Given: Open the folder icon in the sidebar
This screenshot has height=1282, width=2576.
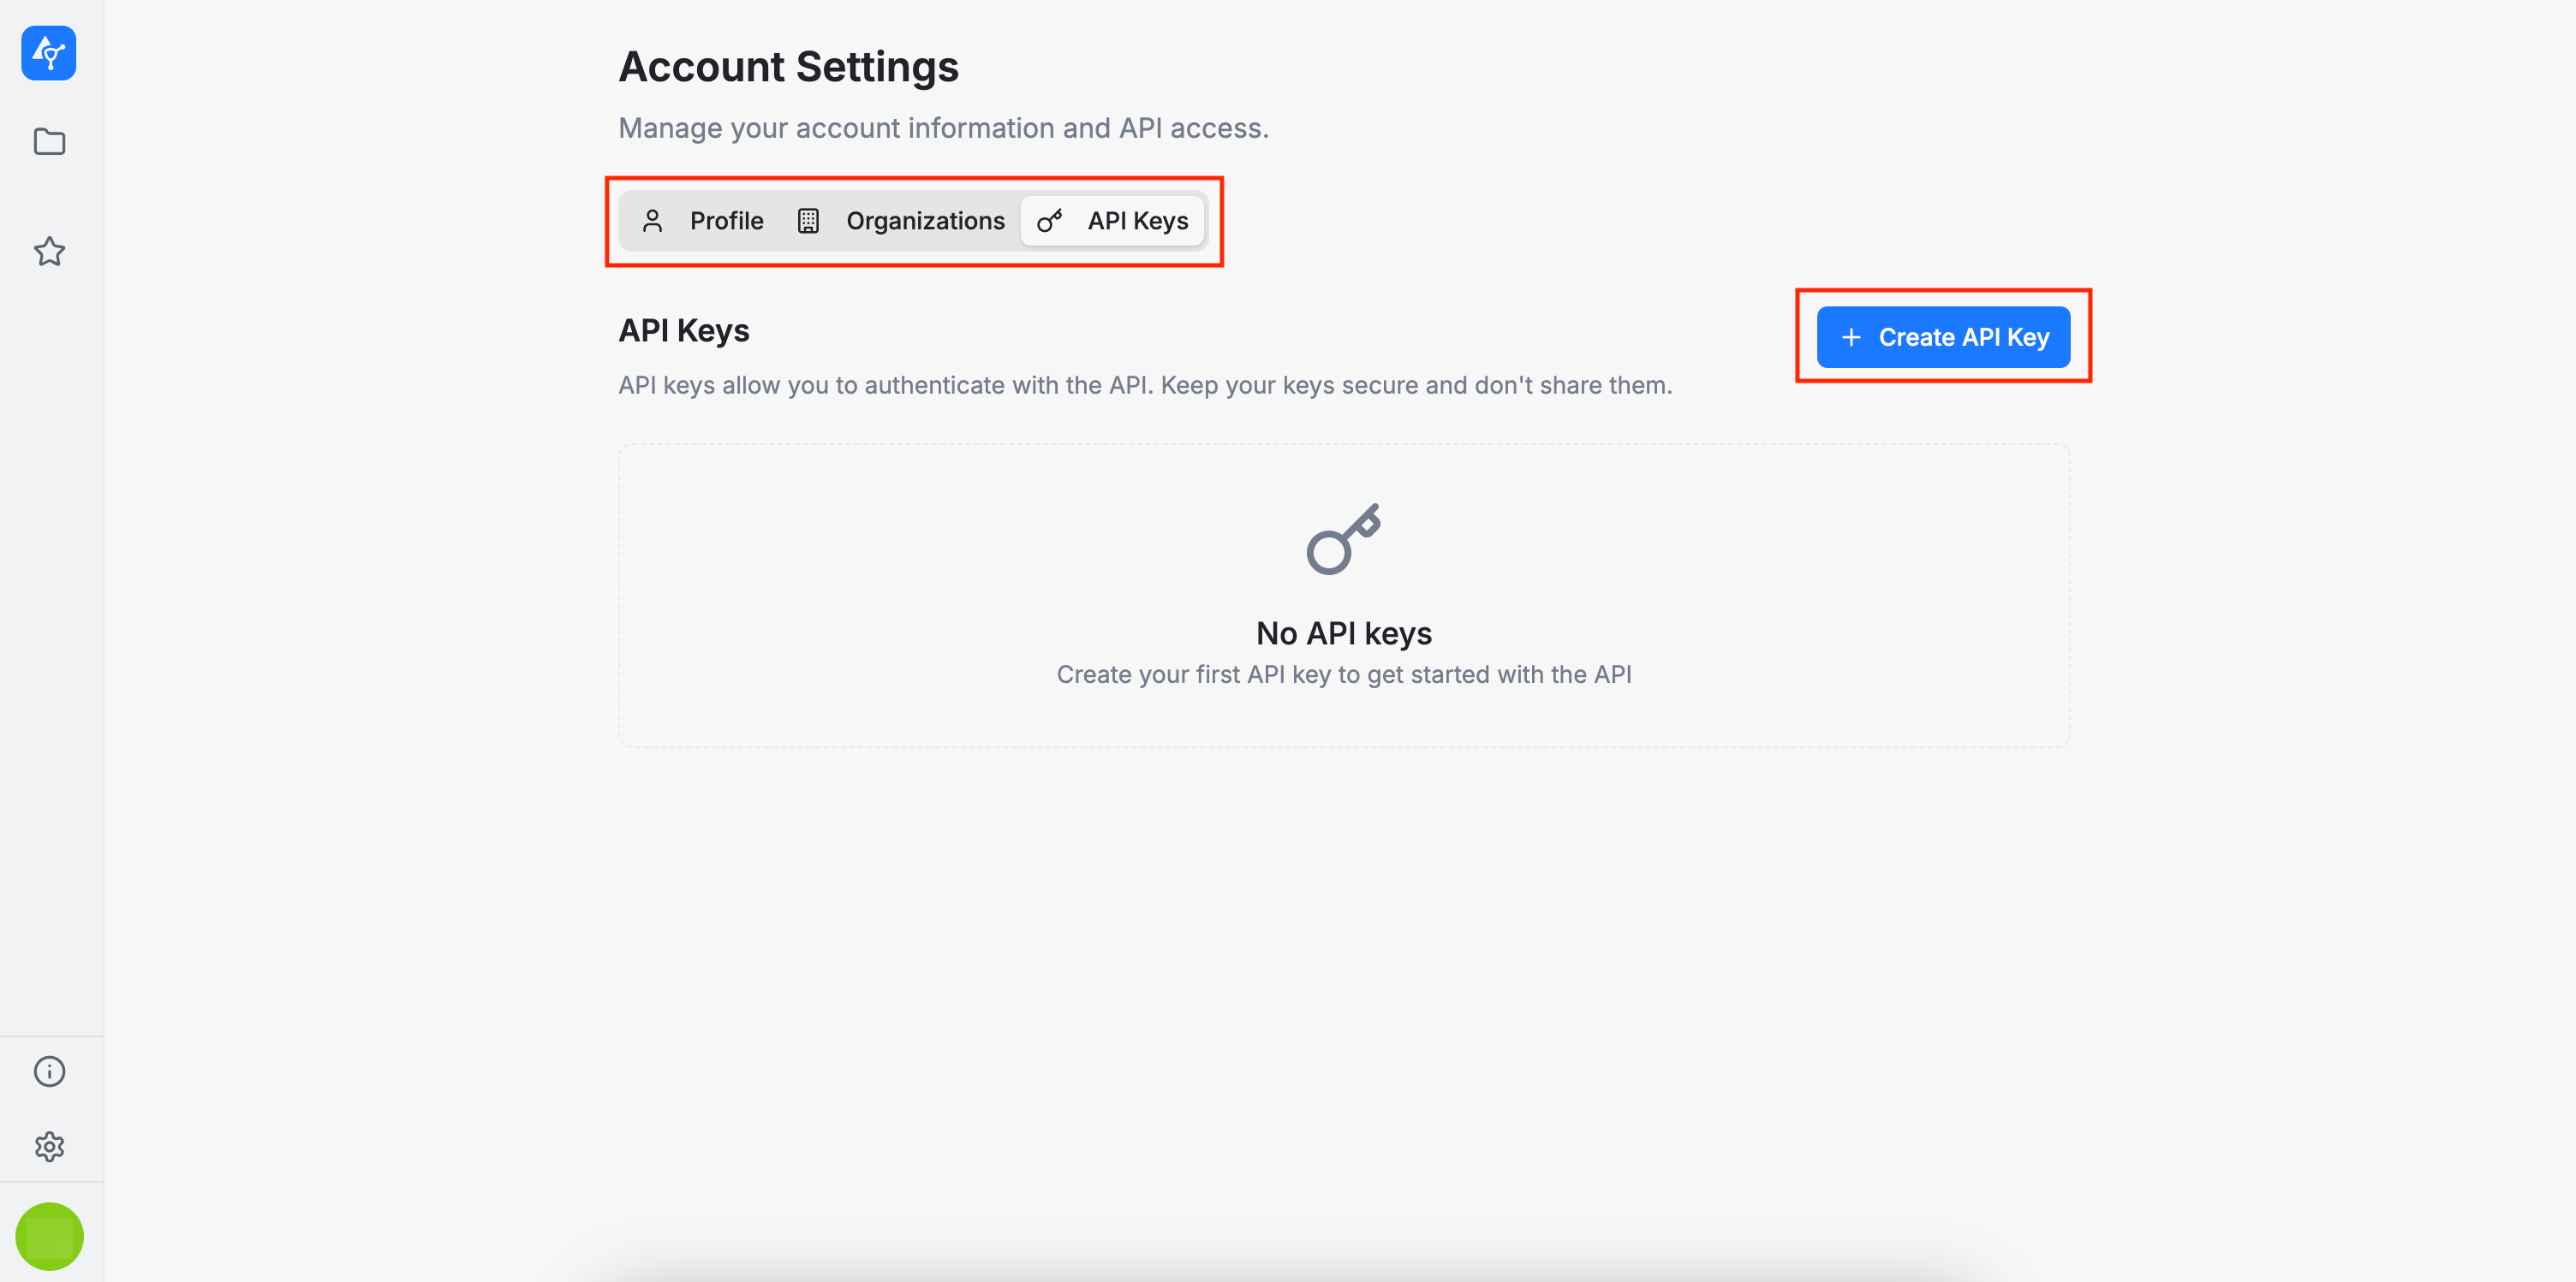Looking at the screenshot, I should coord(49,142).
